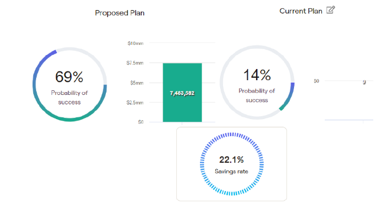Click the $2.5mm axis label
Screen dimensions: 378x217
coord(135,103)
